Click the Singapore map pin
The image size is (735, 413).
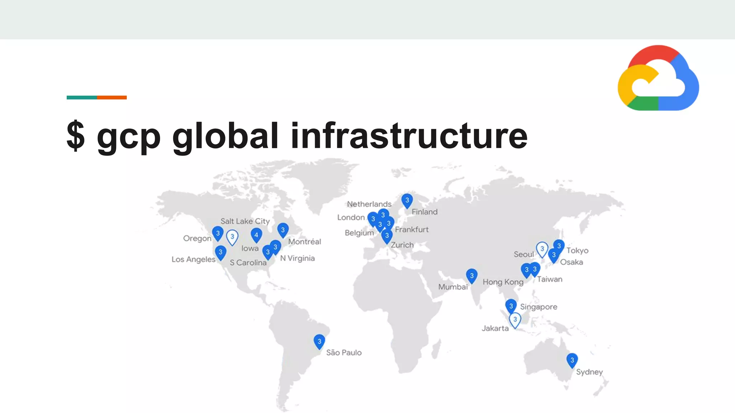point(511,307)
